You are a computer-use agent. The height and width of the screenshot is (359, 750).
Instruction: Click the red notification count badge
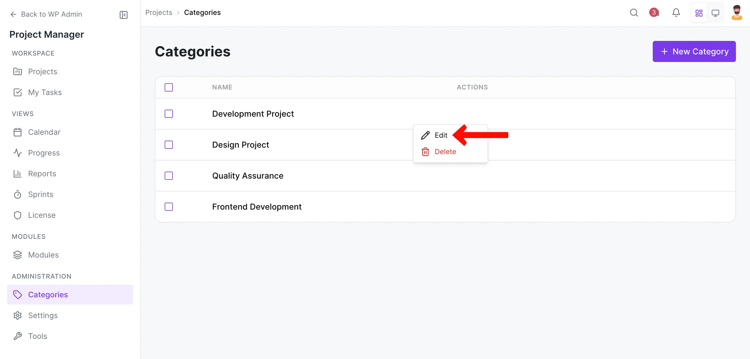point(654,13)
